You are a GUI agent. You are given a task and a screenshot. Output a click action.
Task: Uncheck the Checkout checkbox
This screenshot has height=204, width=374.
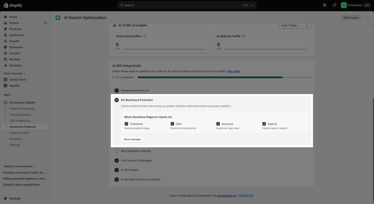click(126, 124)
